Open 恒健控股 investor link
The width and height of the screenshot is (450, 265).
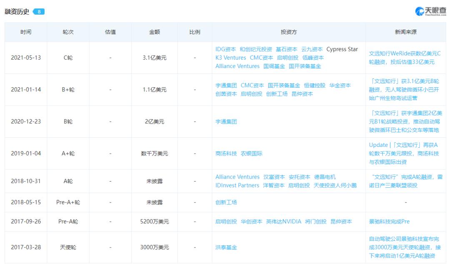315,86
